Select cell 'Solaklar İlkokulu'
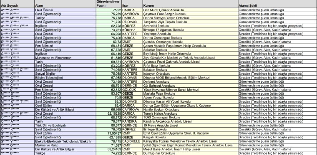The image size is (317, 155). [x=190, y=50]
